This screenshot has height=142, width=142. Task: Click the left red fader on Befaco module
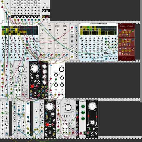[x=88, y=116]
